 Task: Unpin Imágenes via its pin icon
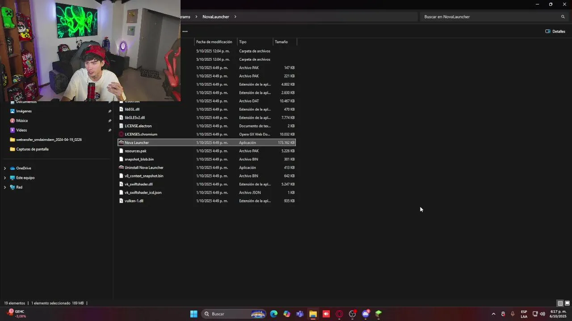(109, 111)
